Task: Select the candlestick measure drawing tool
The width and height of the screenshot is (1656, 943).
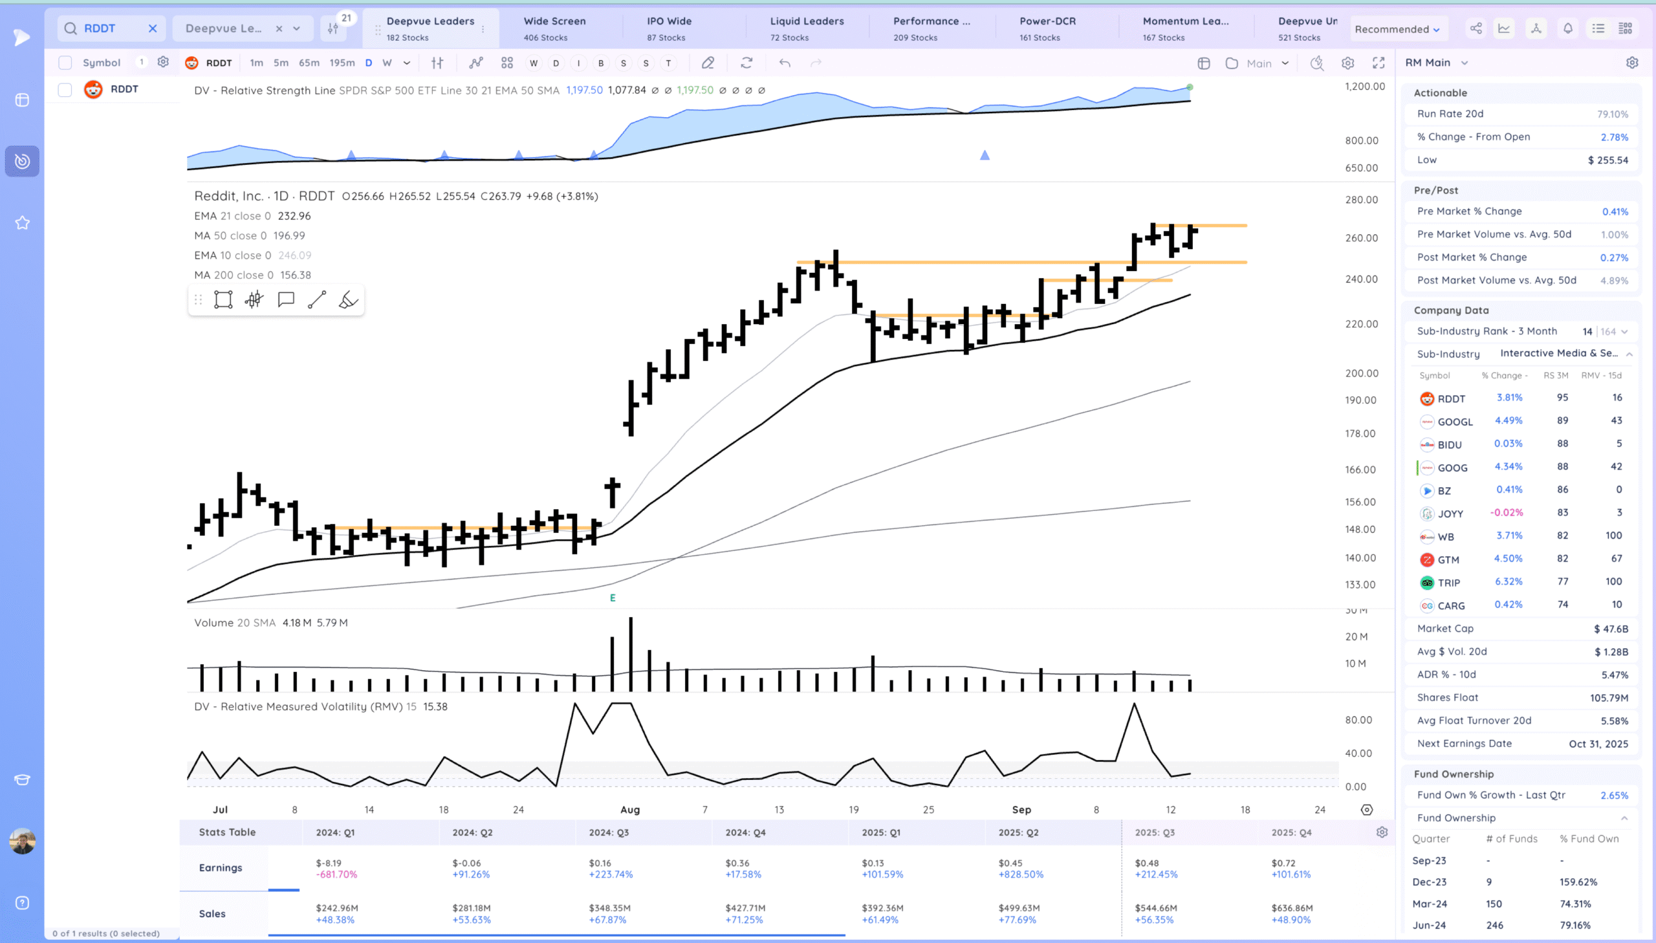Action: 254,300
